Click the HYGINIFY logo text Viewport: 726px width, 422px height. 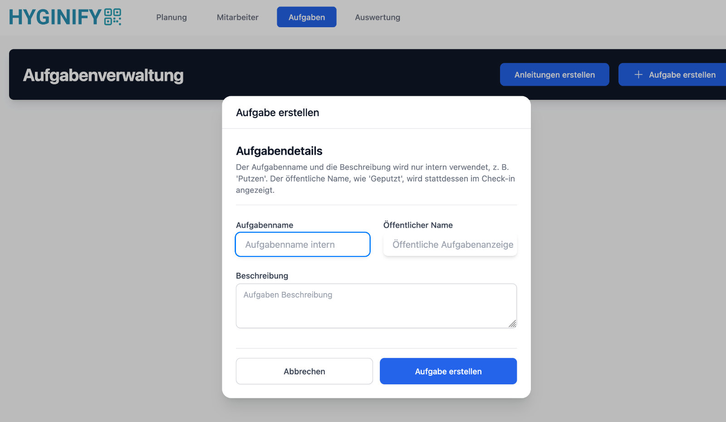55,17
